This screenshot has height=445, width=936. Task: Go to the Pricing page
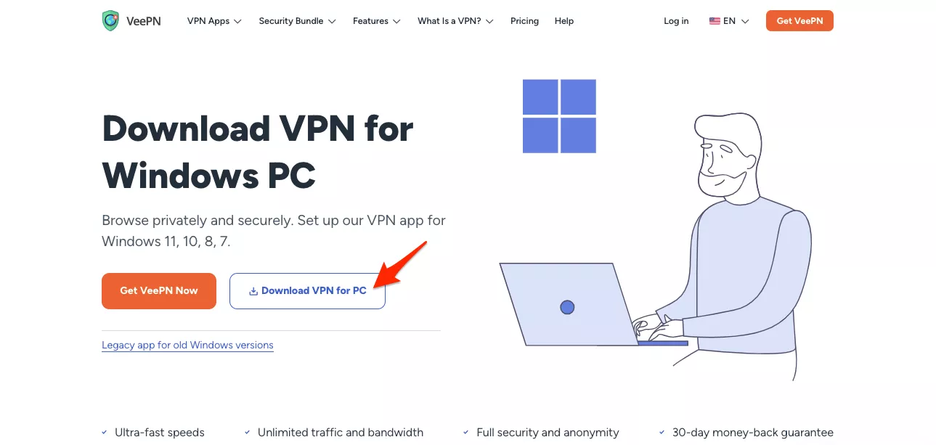point(524,21)
